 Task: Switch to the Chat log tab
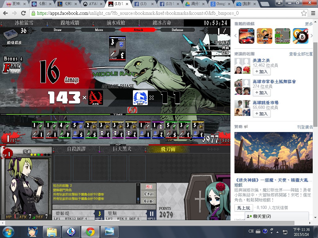(149, 194)
